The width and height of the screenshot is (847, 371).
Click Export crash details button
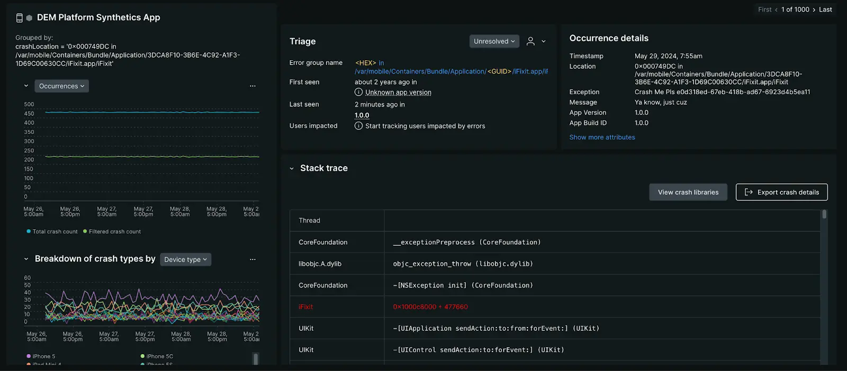point(781,192)
